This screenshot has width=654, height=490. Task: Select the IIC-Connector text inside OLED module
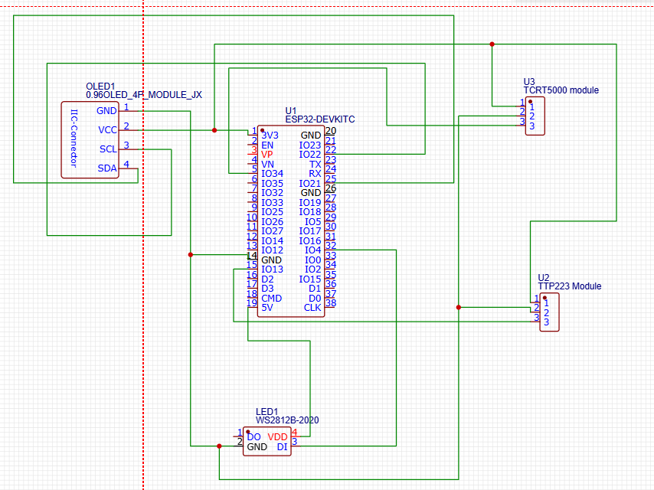click(x=74, y=139)
